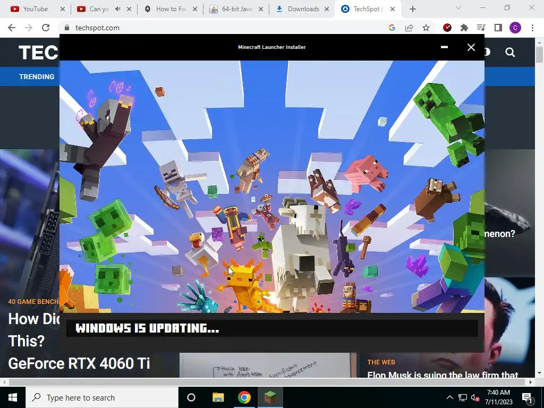This screenshot has height=408, width=544.
Task: Open Chrome from the taskbar
Action: 244,397
